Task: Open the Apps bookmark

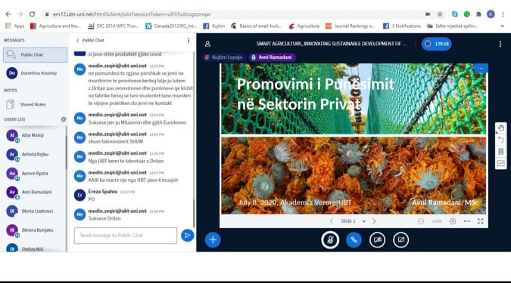Action: pos(15,26)
